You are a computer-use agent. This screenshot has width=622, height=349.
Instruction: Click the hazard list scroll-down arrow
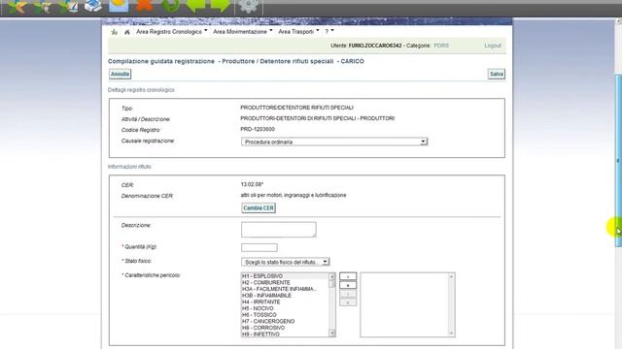click(332, 333)
